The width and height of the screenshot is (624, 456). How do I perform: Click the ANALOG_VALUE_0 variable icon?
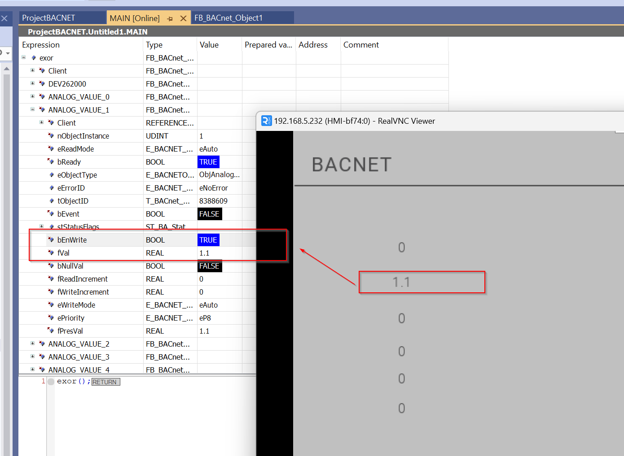point(42,97)
